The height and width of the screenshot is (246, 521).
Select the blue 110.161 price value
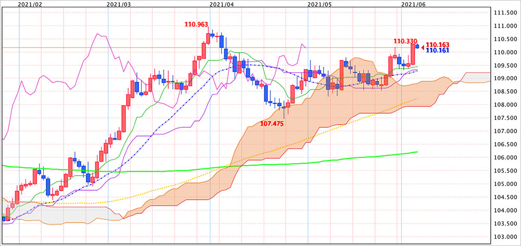(438, 51)
